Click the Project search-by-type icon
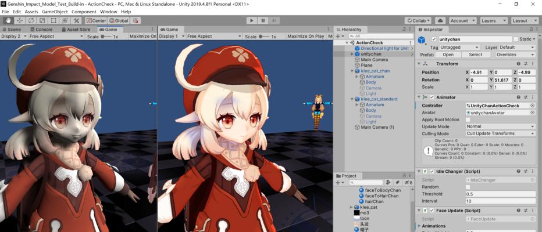The image size is (542, 232). [388, 182]
